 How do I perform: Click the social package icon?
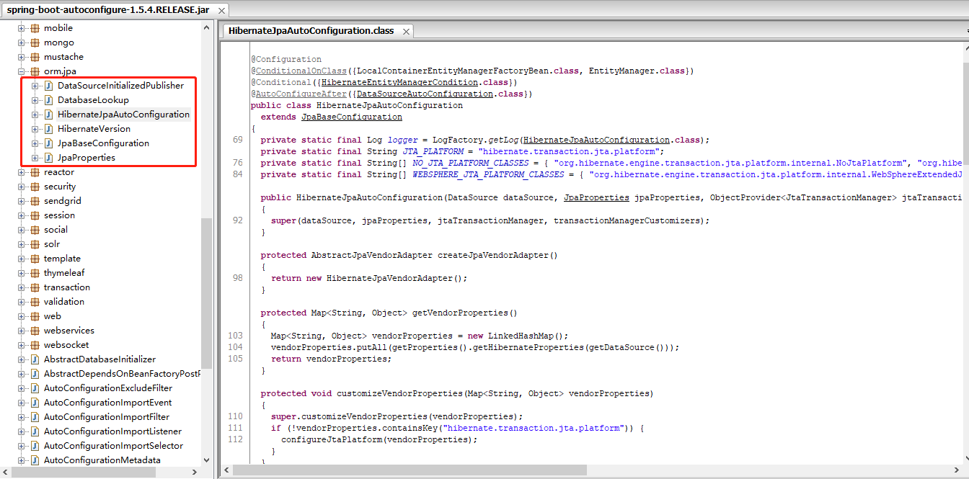(35, 230)
